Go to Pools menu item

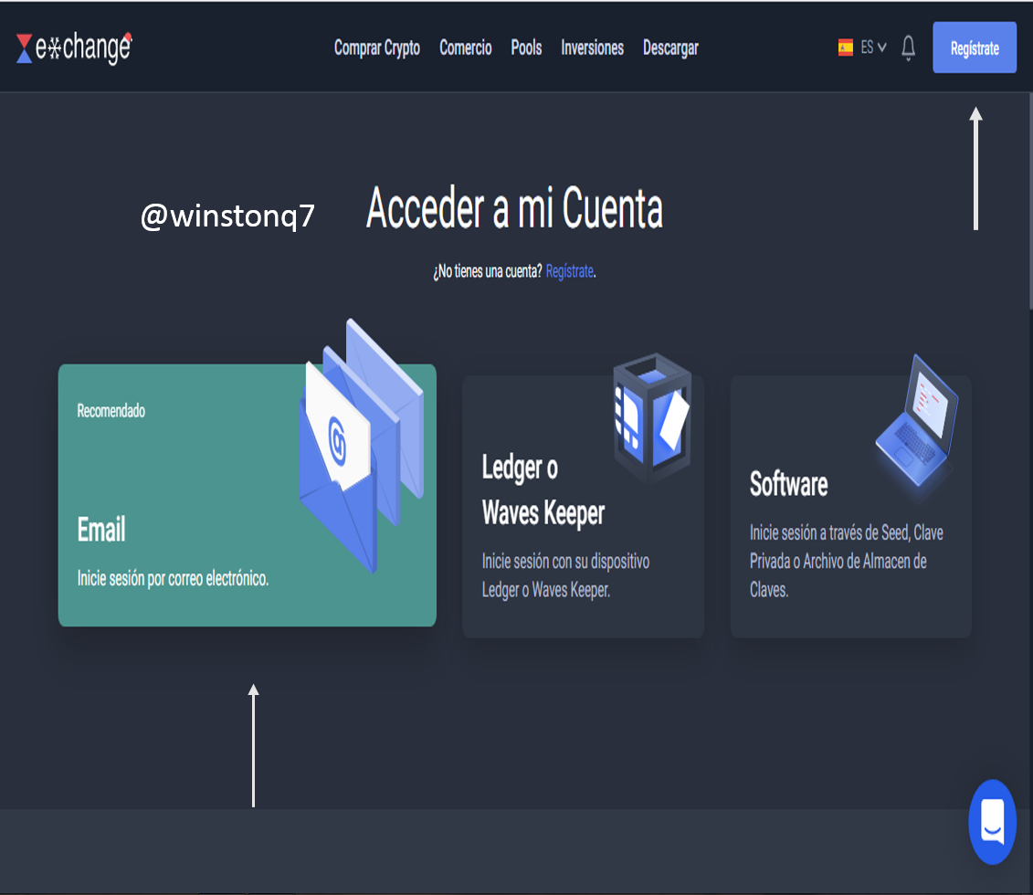click(x=526, y=48)
